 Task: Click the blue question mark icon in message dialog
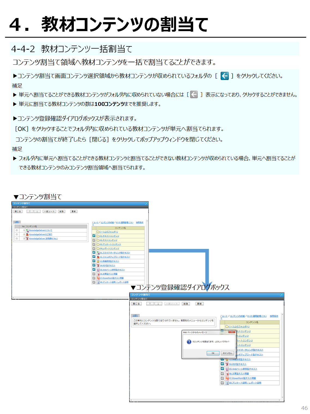tap(189, 342)
